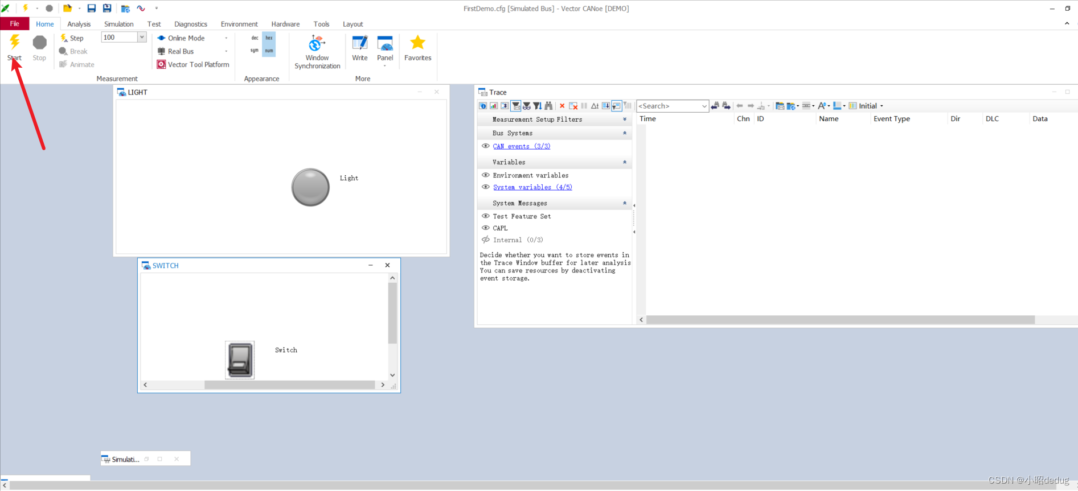This screenshot has width=1078, height=491.
Task: Click the sine wave icon in quick access bar
Action: coord(141,9)
